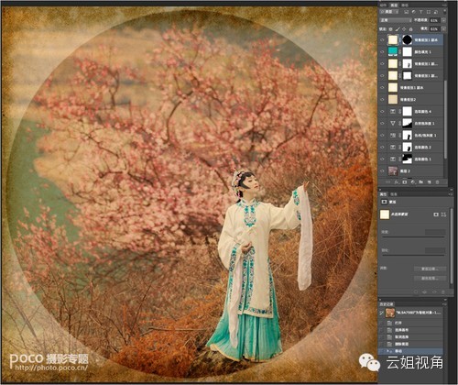Click the 颜色范围 (Color Range) button

(430, 279)
